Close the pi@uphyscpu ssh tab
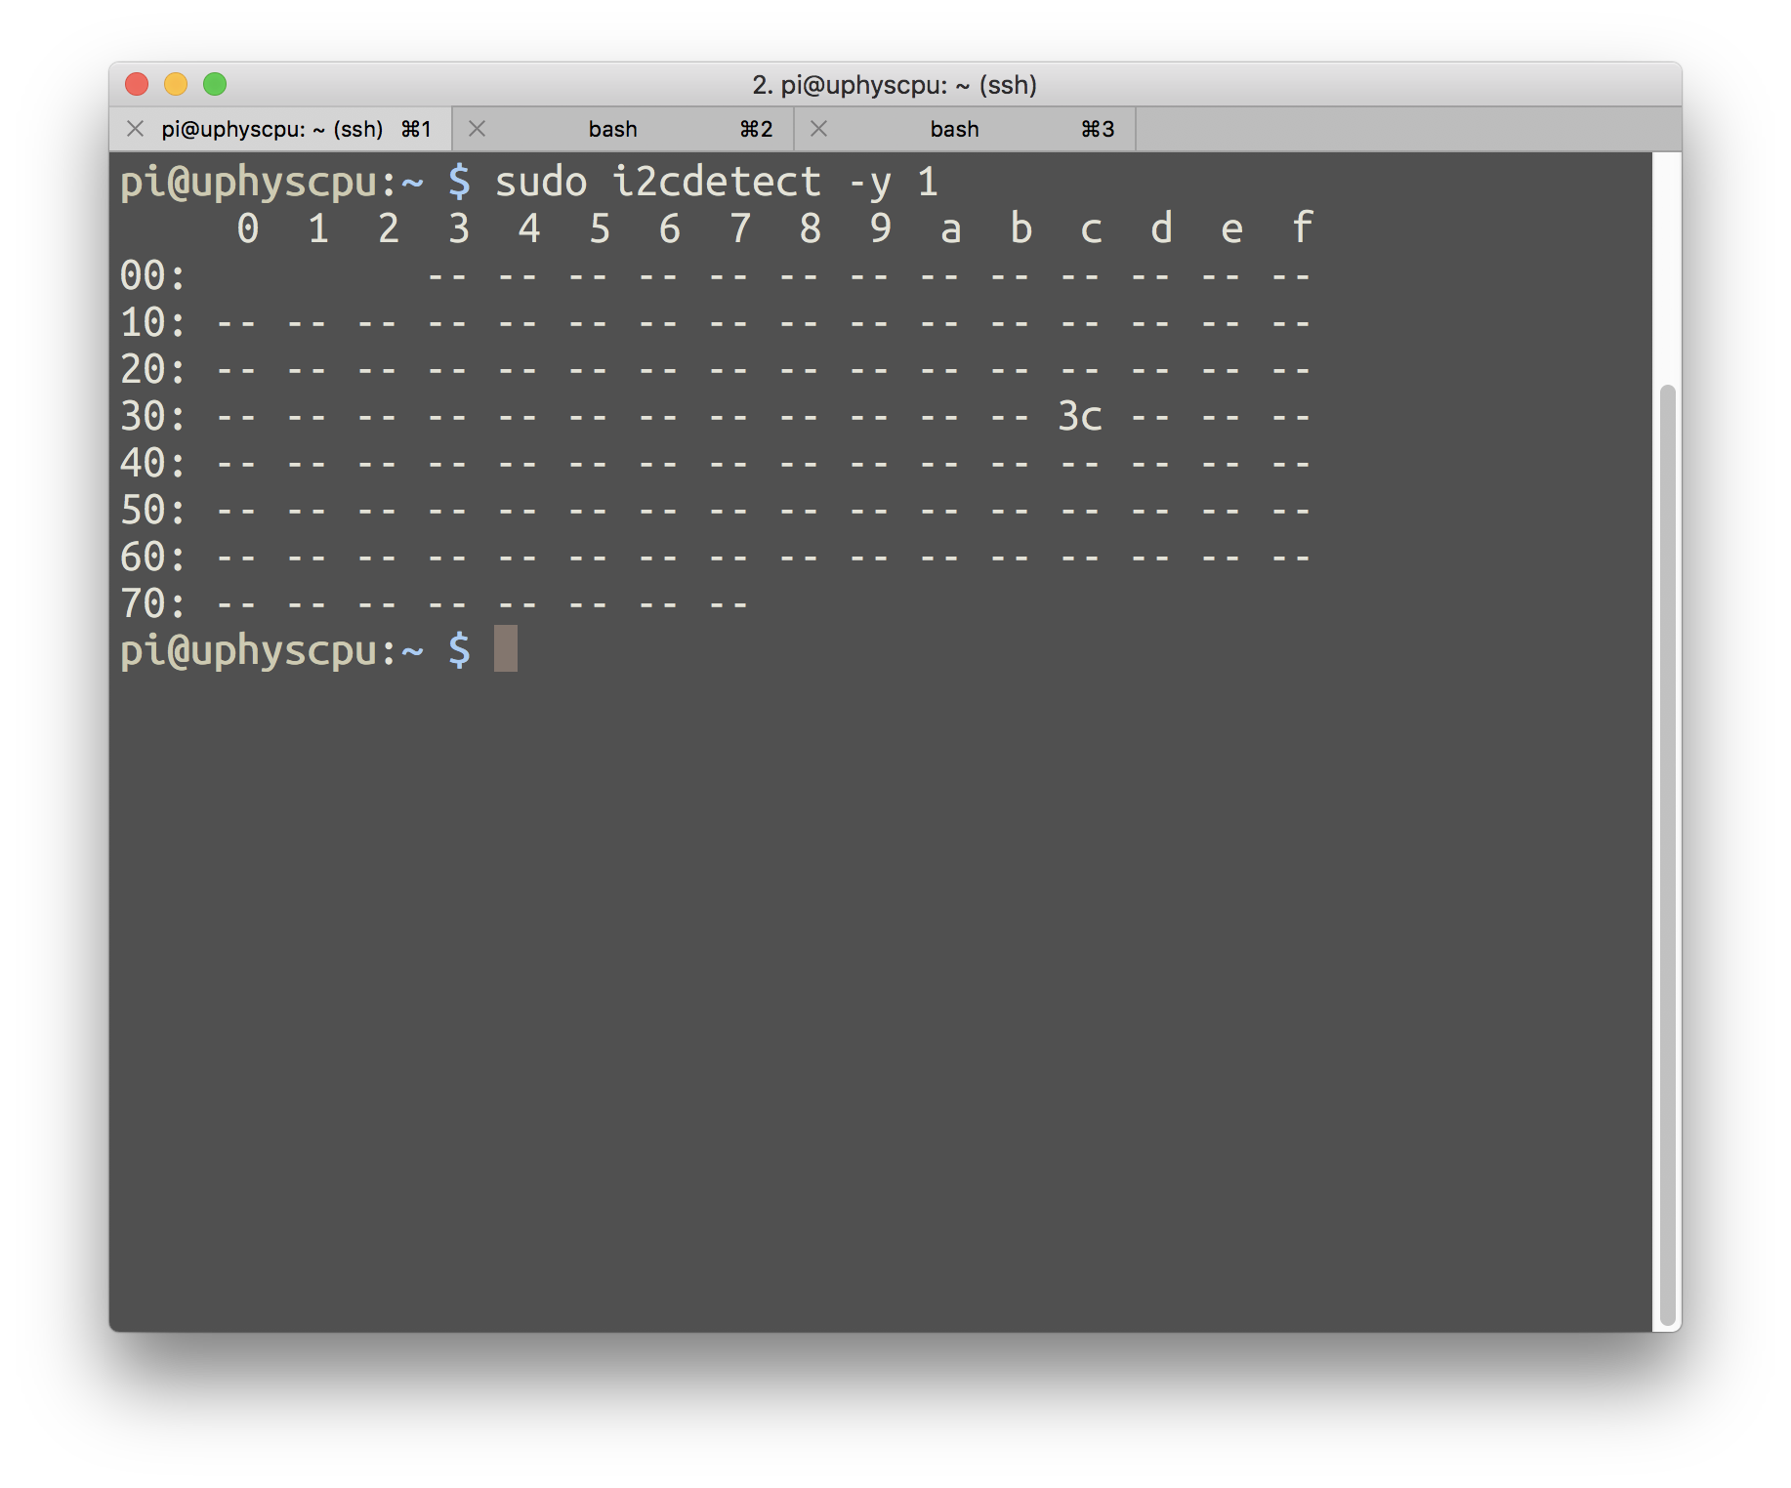The width and height of the screenshot is (1791, 1488). [136, 129]
